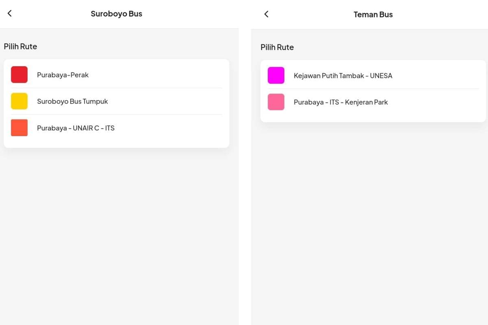Click Pilih Rute heading under Teman Bus
Image resolution: width=488 pixels, height=325 pixels.
(x=277, y=48)
